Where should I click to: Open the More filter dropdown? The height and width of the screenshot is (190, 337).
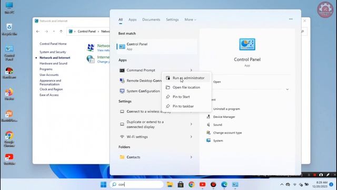pos(190,20)
